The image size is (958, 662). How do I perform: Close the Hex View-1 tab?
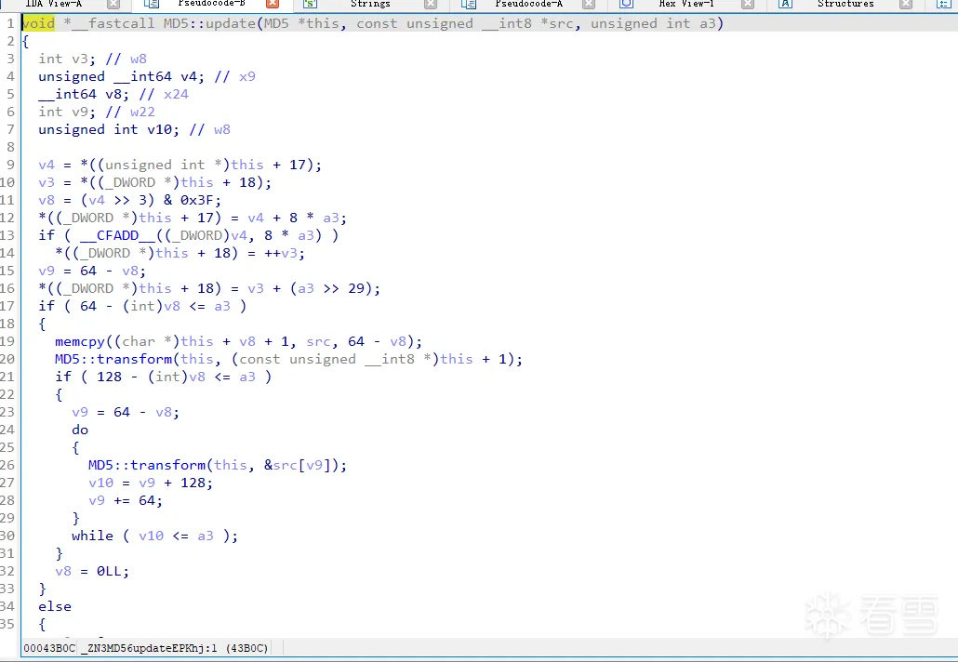748,4
